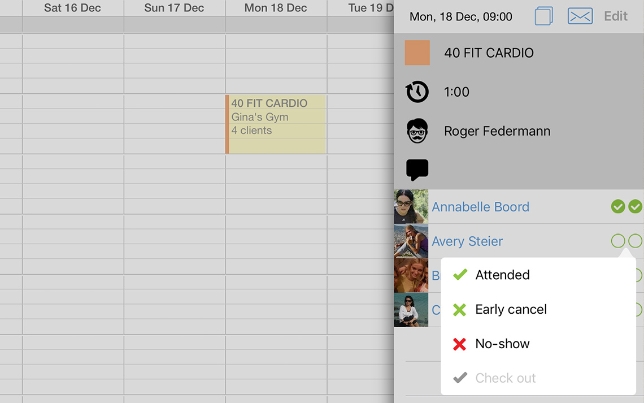Screen dimensions: 644x403
Task: Click the green Attended checkmark icon
Action: (x=460, y=275)
